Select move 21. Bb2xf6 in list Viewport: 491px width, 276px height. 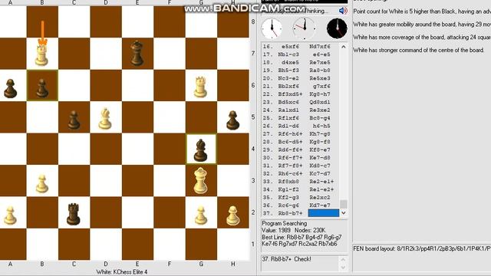coord(288,86)
